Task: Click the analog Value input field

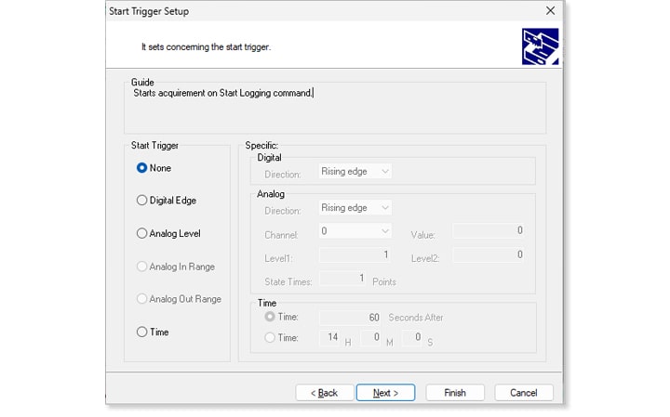Action: click(x=489, y=230)
